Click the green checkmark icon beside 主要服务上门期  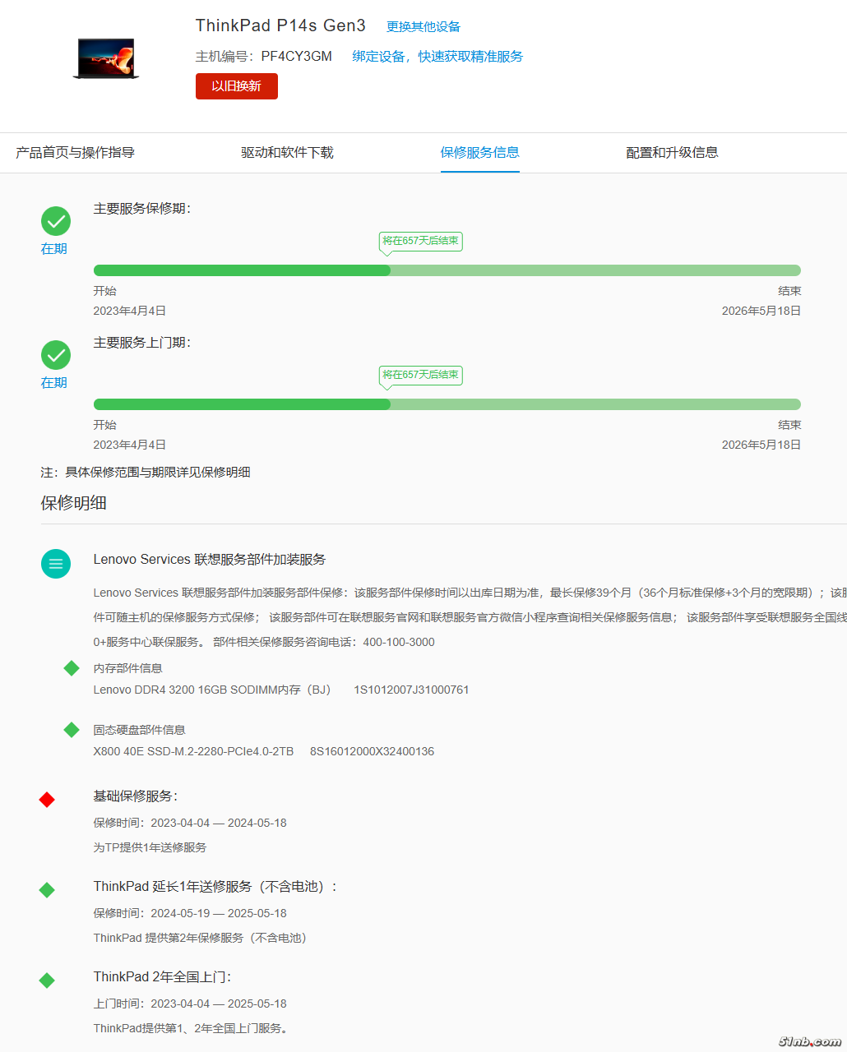56,355
